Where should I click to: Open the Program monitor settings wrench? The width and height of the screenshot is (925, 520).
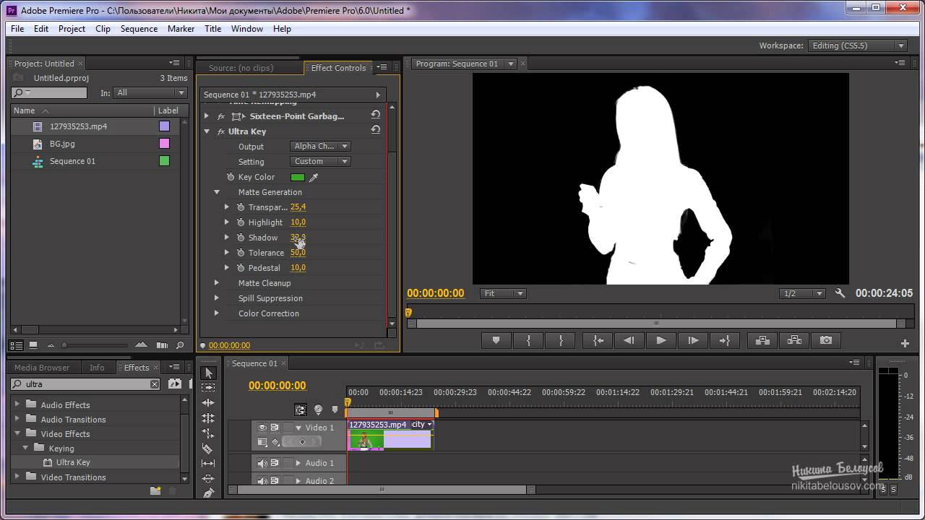click(x=840, y=293)
